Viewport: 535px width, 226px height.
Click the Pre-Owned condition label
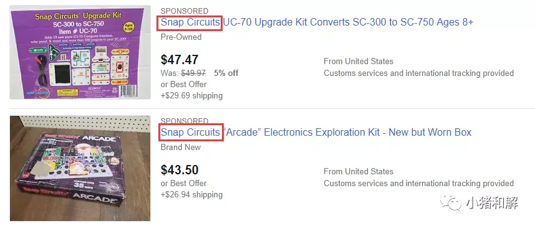(x=181, y=37)
